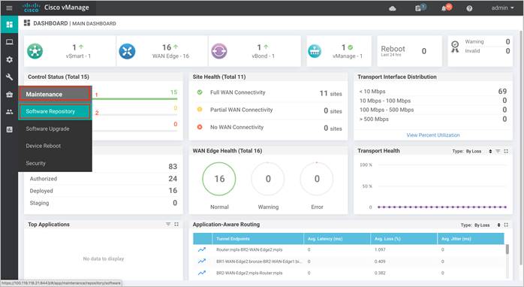Screen dimensions: 524x287
Task: Open the alarm bell notifications
Action: coord(444,8)
